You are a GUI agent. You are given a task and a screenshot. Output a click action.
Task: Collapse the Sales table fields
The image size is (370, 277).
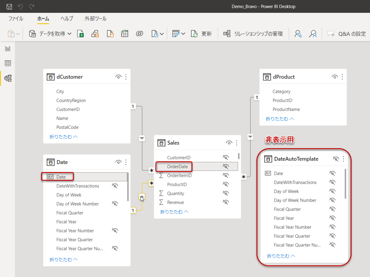pos(175,212)
